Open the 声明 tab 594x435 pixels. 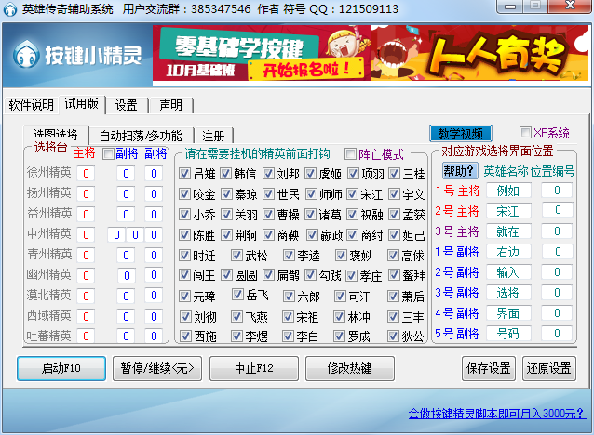[171, 105]
